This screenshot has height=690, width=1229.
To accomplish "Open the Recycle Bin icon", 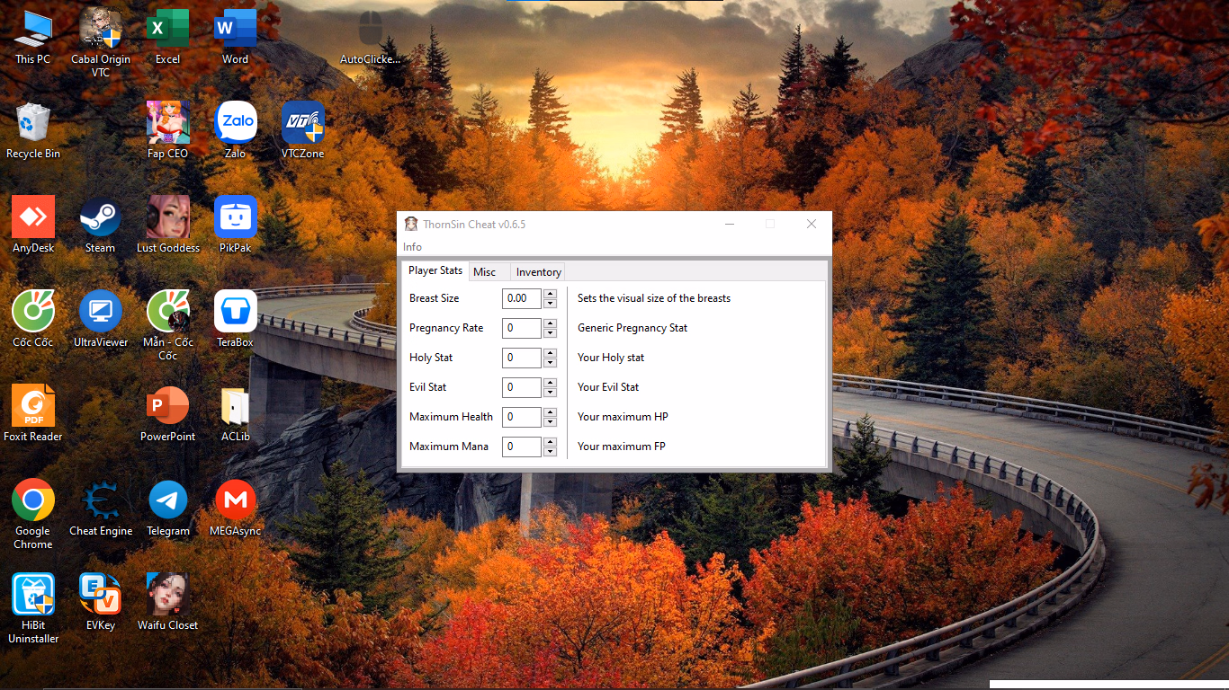I will coord(33,123).
